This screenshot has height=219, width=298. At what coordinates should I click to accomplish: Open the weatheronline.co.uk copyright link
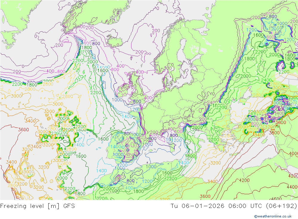click(x=273, y=216)
